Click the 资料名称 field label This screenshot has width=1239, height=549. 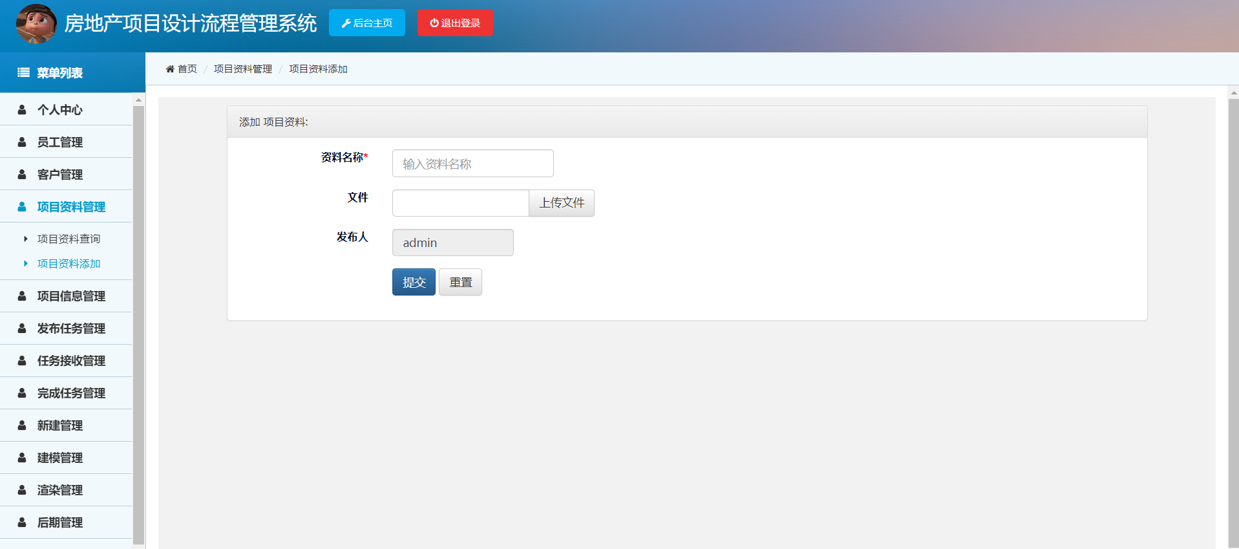(344, 157)
